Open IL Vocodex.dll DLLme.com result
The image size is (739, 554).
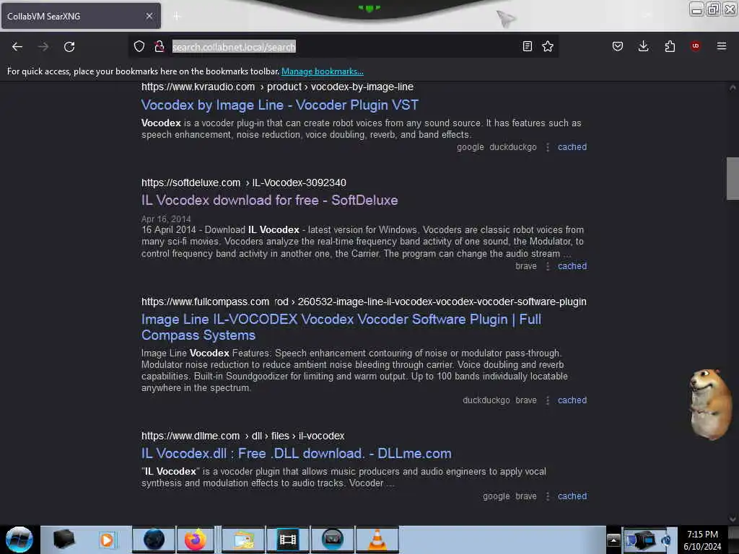(x=297, y=453)
